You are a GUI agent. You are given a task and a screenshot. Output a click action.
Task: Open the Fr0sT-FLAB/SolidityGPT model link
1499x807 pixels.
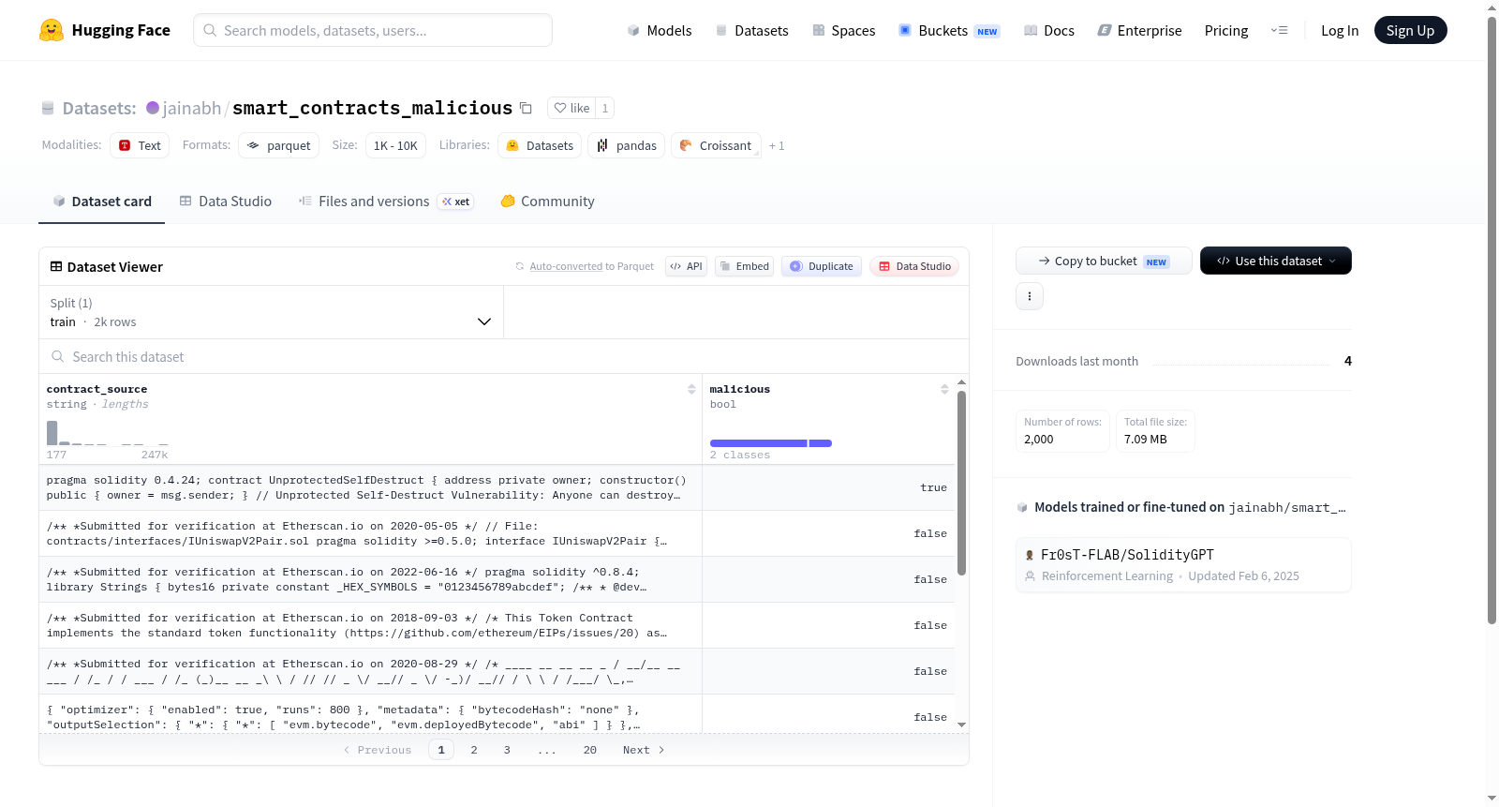coord(1127,555)
